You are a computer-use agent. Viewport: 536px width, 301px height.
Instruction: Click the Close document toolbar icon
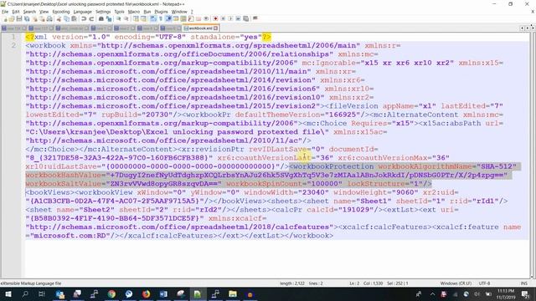pos(35,18)
